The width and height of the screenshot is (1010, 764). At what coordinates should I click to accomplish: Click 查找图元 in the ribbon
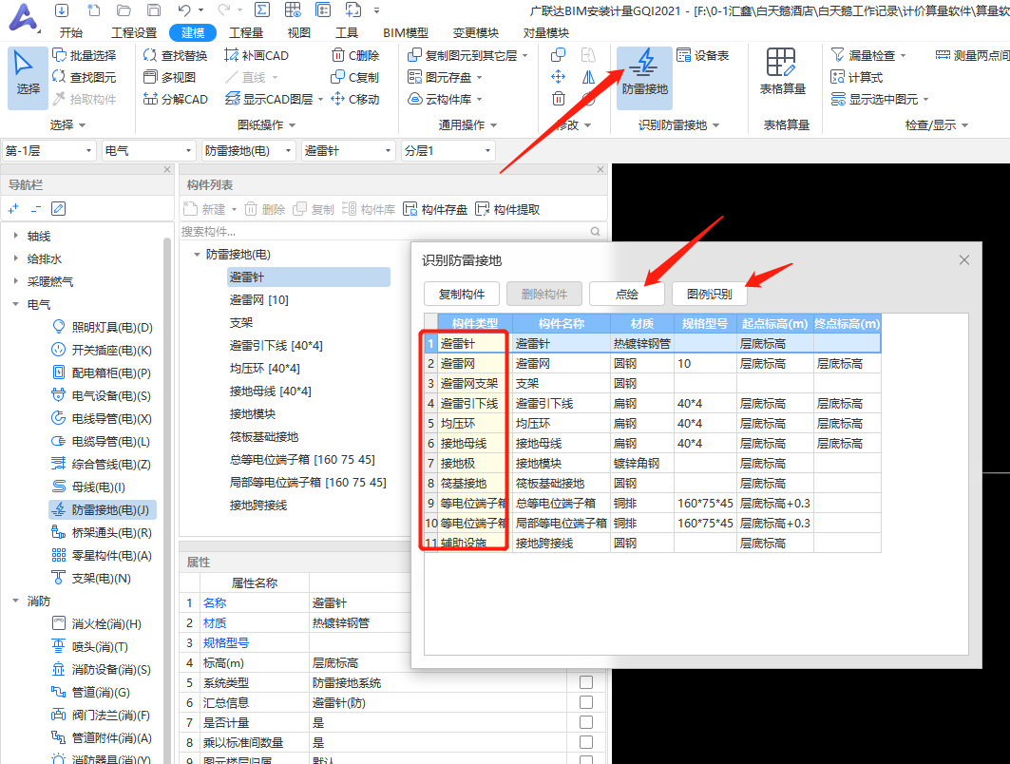pyautogui.click(x=85, y=77)
